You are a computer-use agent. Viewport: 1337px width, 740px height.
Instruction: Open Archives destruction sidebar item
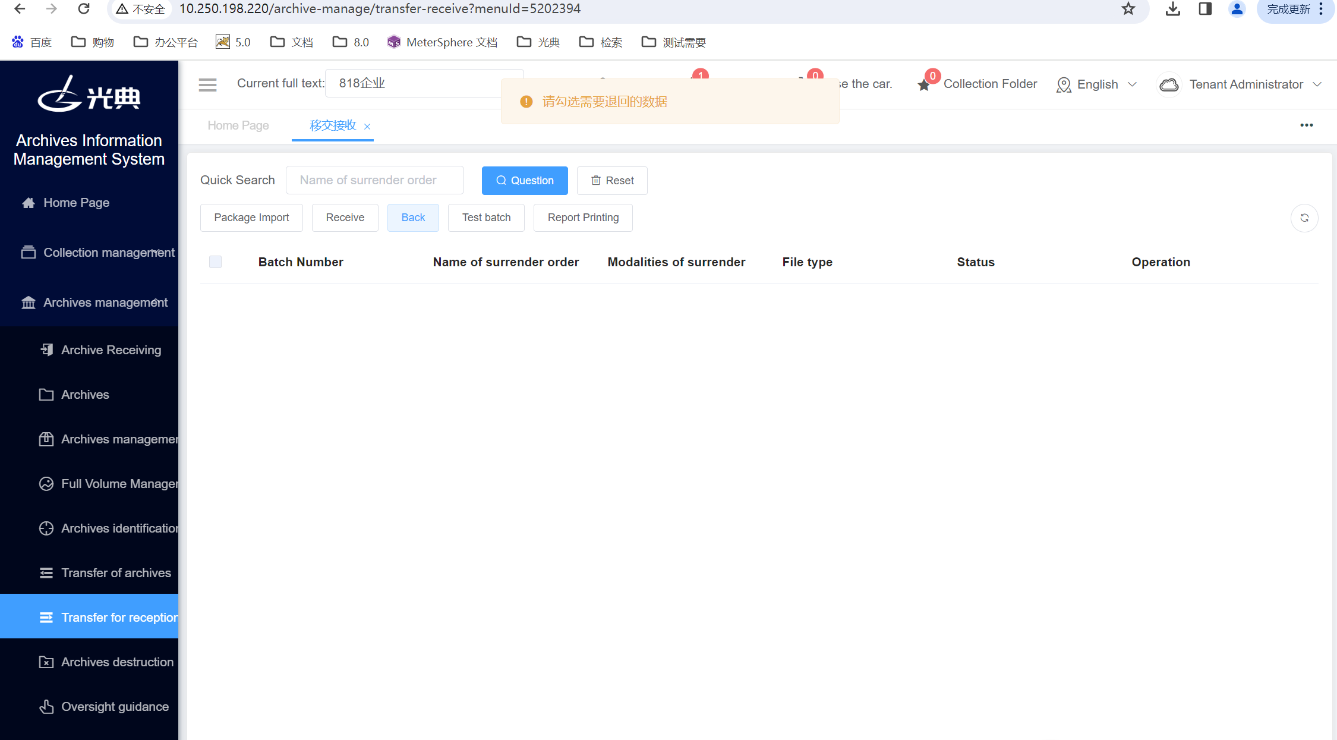tap(89, 662)
